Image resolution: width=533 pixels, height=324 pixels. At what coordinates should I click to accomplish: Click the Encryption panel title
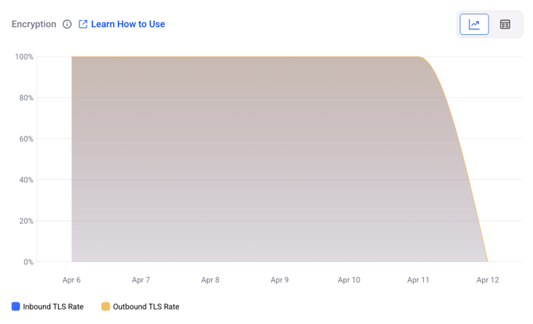click(x=34, y=25)
